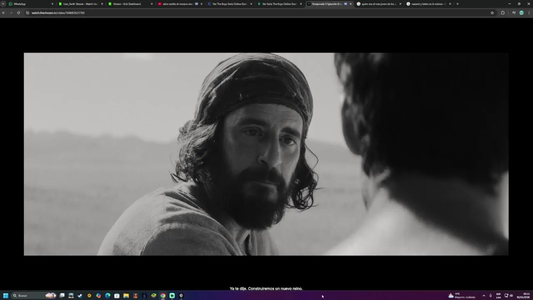Screen dimensions: 533x300
Task: Bookmark this page with the star icon
Action: [x=492, y=13]
